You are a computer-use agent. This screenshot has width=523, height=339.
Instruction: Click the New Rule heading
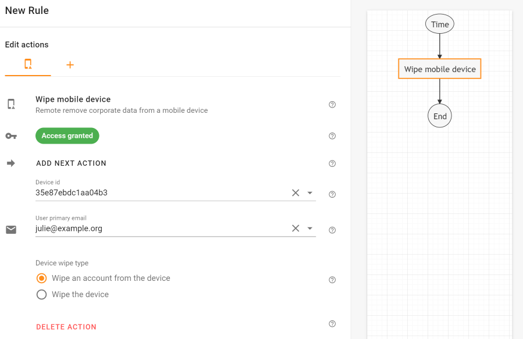tap(27, 10)
